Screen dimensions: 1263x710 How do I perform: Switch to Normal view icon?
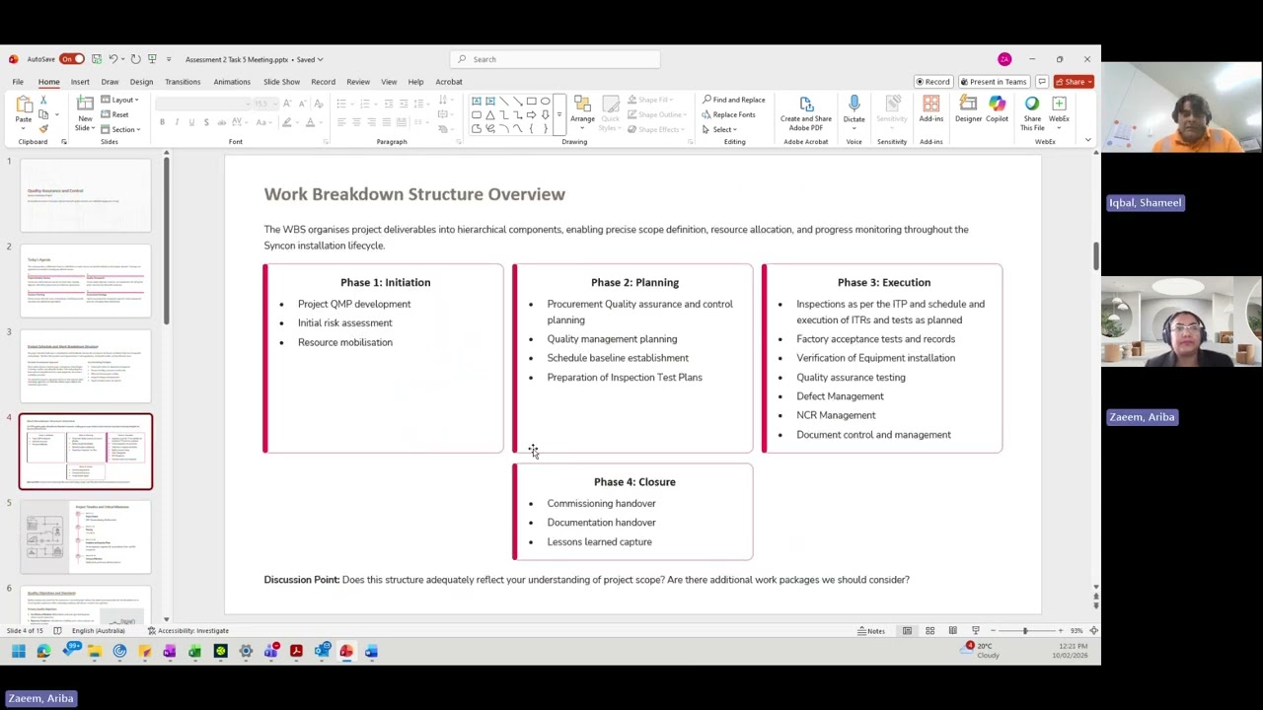coord(907,631)
